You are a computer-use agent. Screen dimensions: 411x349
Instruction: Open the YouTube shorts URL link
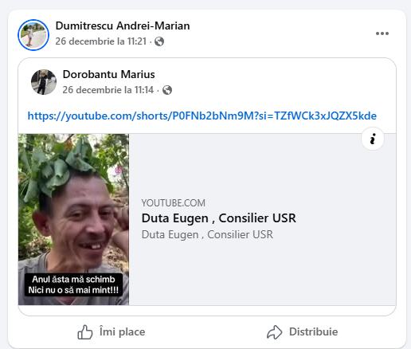[x=202, y=116]
